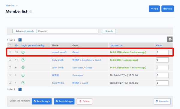Click Guest group link in Sally Smith row
This screenshot has width=180, height=109.
(x=98, y=60)
